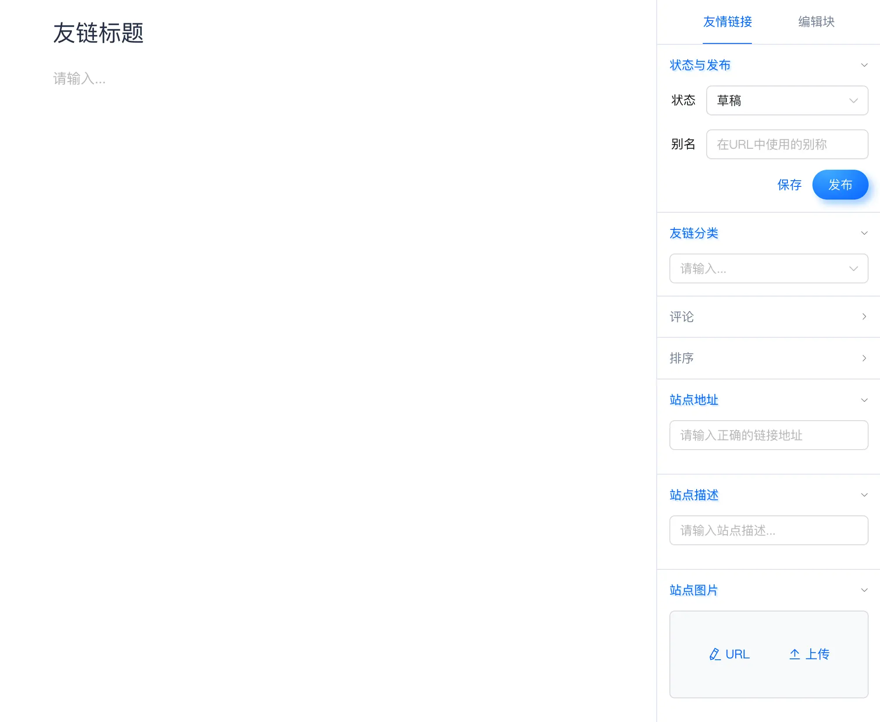Click the 站点地址 link address input
The image size is (880, 722).
click(x=769, y=435)
